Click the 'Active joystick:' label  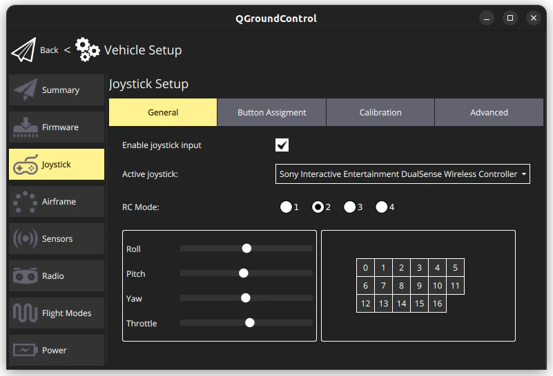(150, 174)
